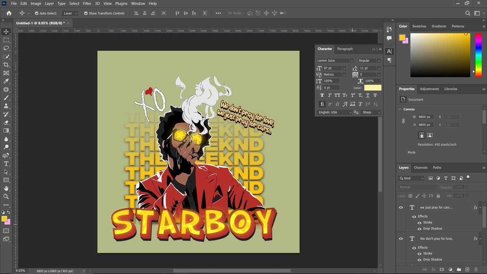Switch to the Channels tab

point(421,167)
